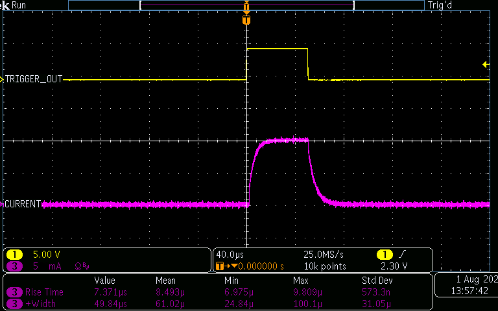Click the channel 3 badge beside +Width
The width and height of the screenshot is (498, 311).
tap(14, 304)
